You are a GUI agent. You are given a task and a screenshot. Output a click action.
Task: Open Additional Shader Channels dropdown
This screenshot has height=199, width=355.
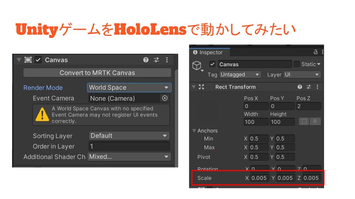[129, 157]
